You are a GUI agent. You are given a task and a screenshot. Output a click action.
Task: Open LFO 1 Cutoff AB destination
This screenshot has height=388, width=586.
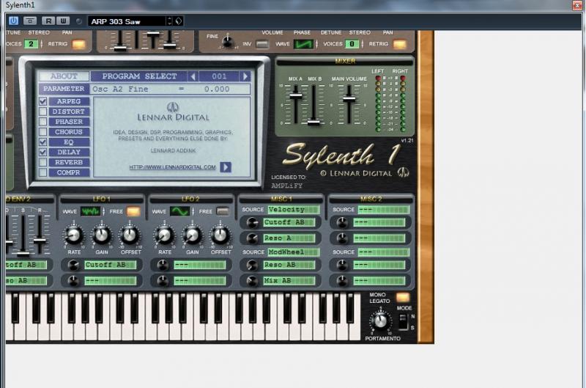tap(110, 265)
